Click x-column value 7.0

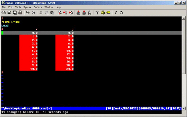[35, 58]
